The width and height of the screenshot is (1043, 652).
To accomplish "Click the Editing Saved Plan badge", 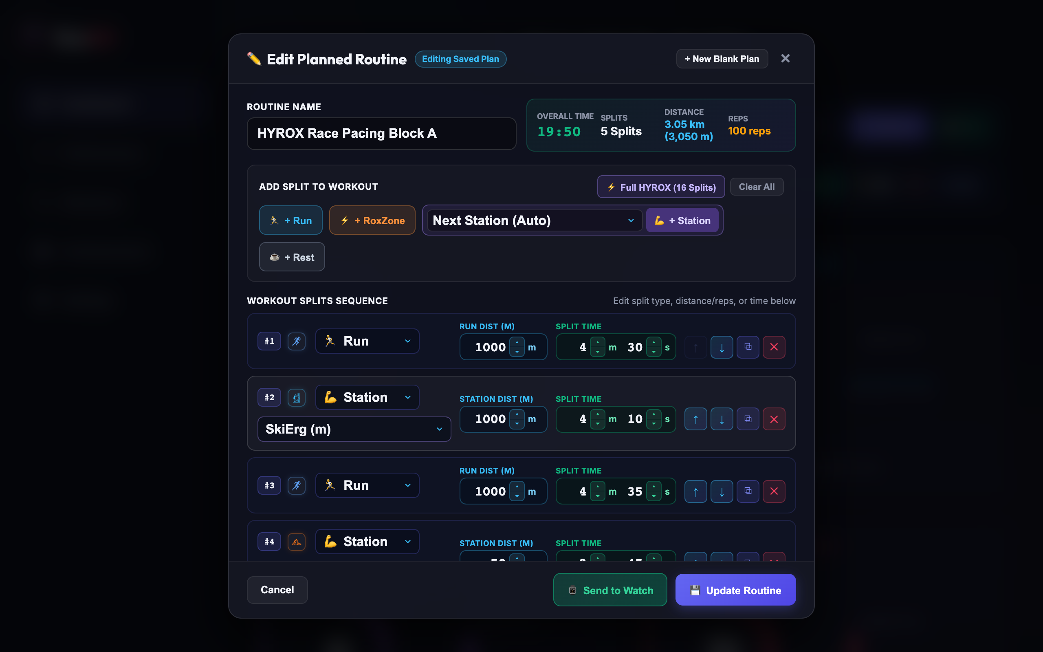I will (460, 59).
